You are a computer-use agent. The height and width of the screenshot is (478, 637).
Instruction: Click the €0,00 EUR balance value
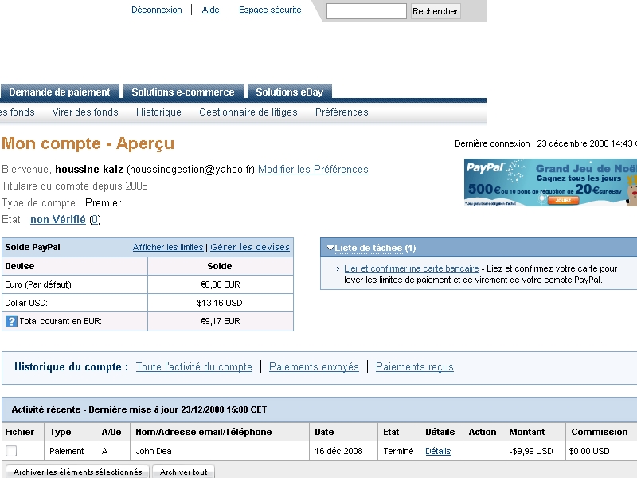[x=221, y=284]
